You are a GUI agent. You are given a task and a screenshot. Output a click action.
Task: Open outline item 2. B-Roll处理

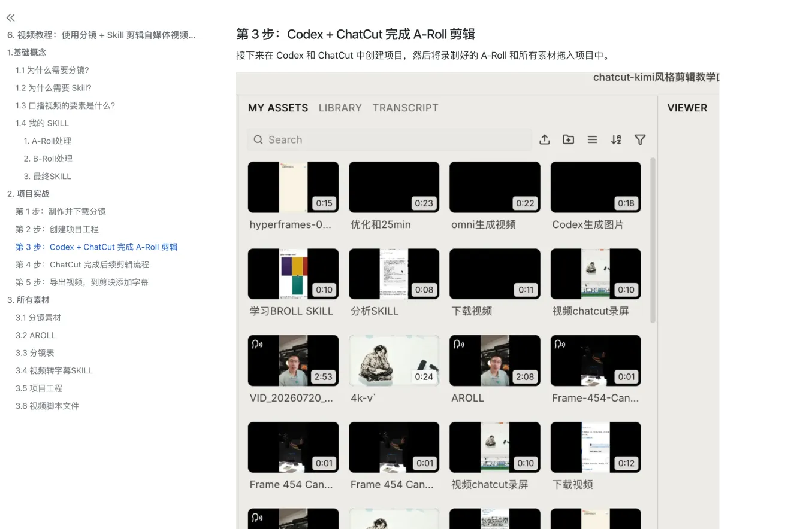(48, 159)
